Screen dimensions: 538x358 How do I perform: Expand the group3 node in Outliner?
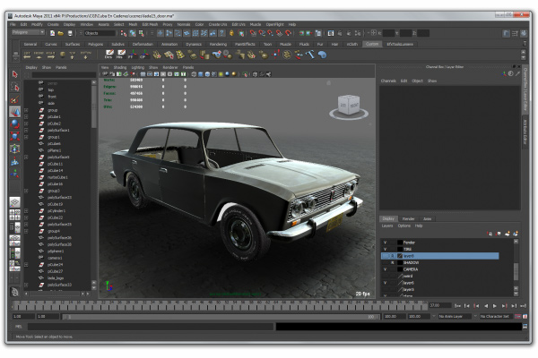26,191
